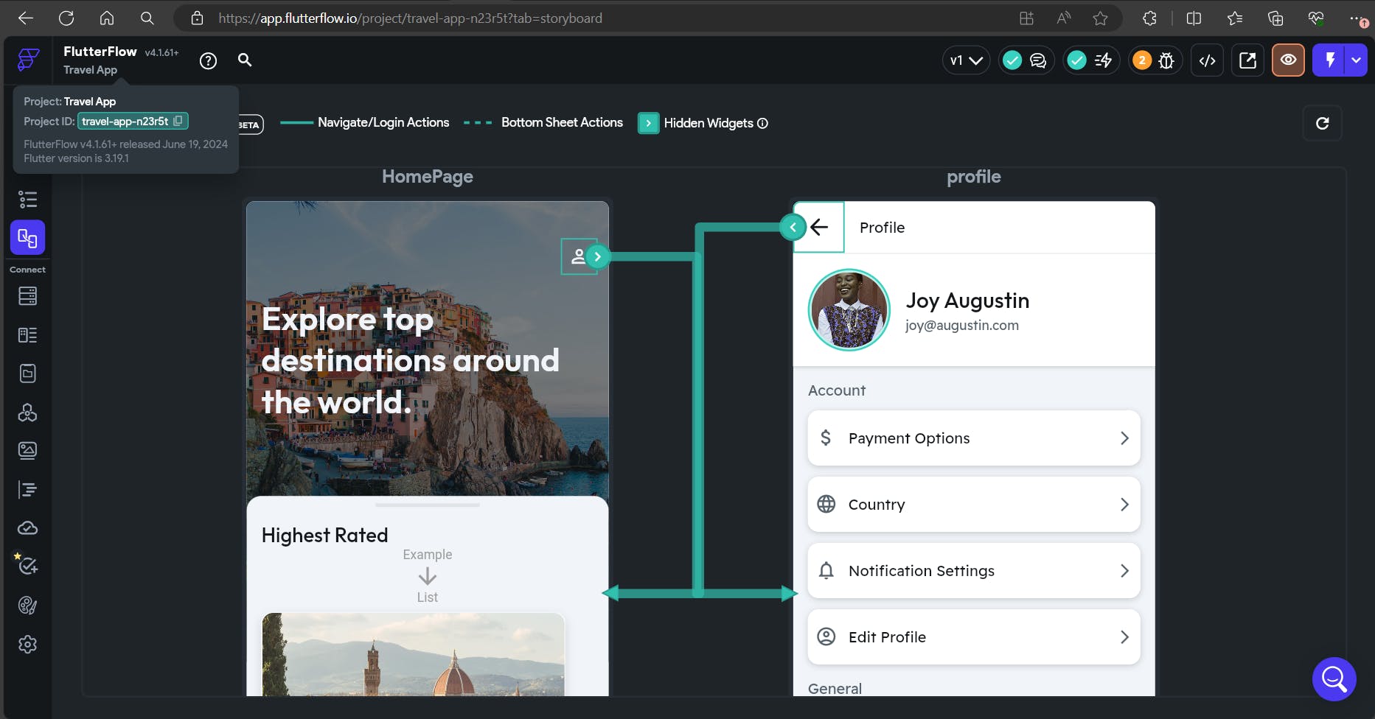Toggle the Hidden Widgets legend indicator
The height and width of the screenshot is (719, 1375).
(x=648, y=123)
